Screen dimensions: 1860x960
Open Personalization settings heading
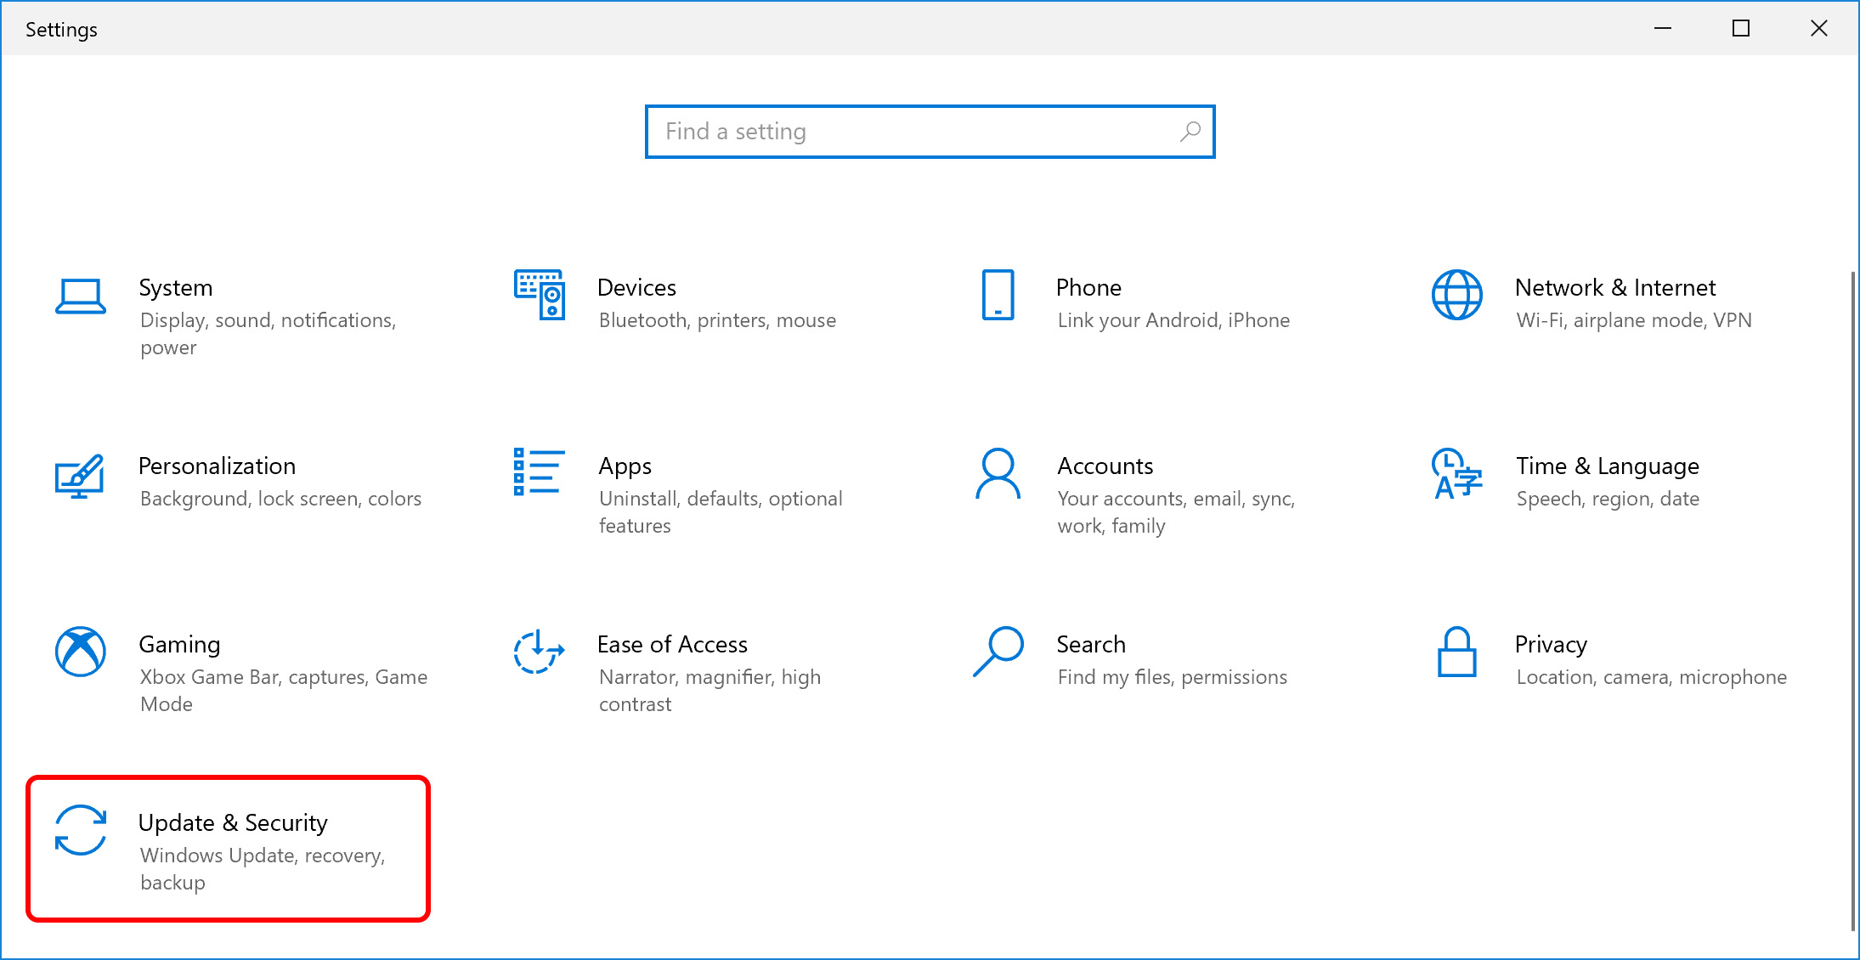click(218, 466)
